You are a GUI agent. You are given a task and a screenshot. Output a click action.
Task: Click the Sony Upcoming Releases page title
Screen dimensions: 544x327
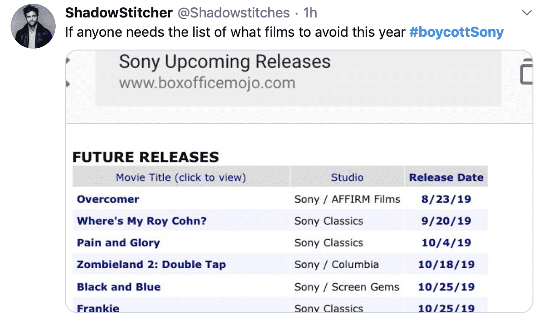point(225,62)
